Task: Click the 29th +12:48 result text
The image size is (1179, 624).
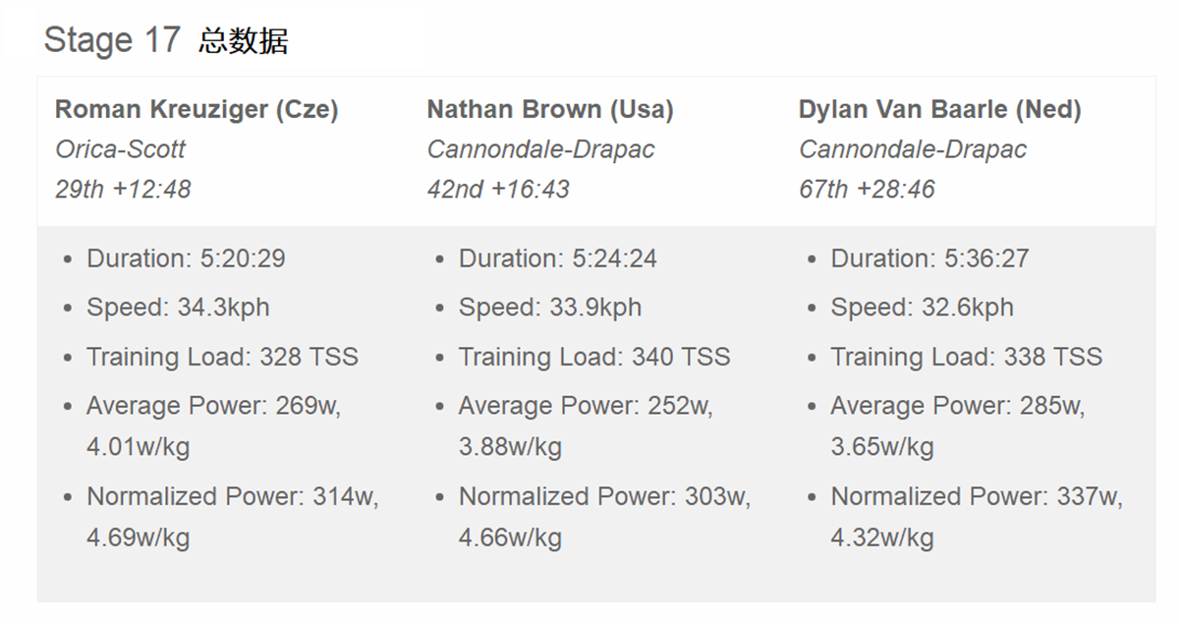Action: click(x=123, y=189)
